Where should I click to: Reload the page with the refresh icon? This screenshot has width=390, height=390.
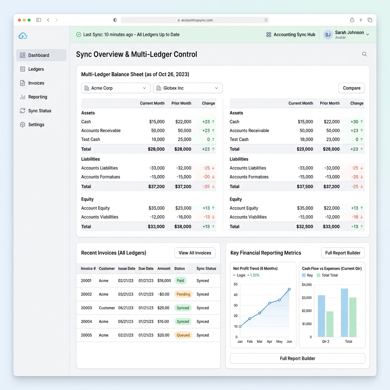click(266, 20)
